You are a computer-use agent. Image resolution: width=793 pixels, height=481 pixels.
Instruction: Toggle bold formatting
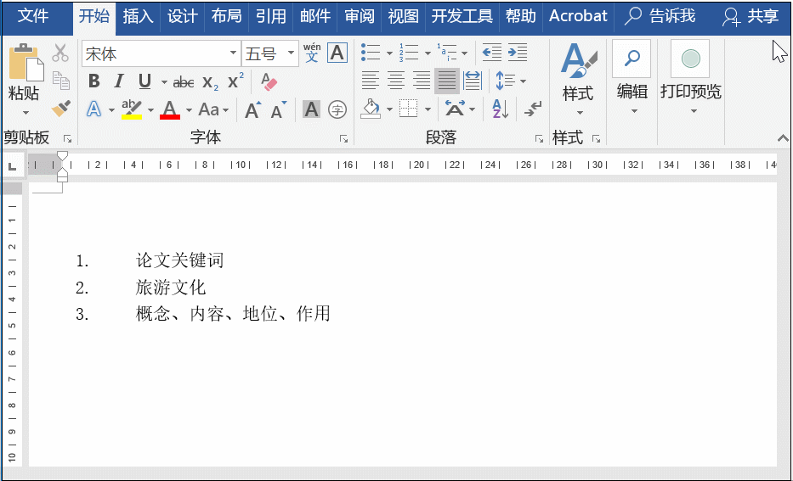pos(94,81)
